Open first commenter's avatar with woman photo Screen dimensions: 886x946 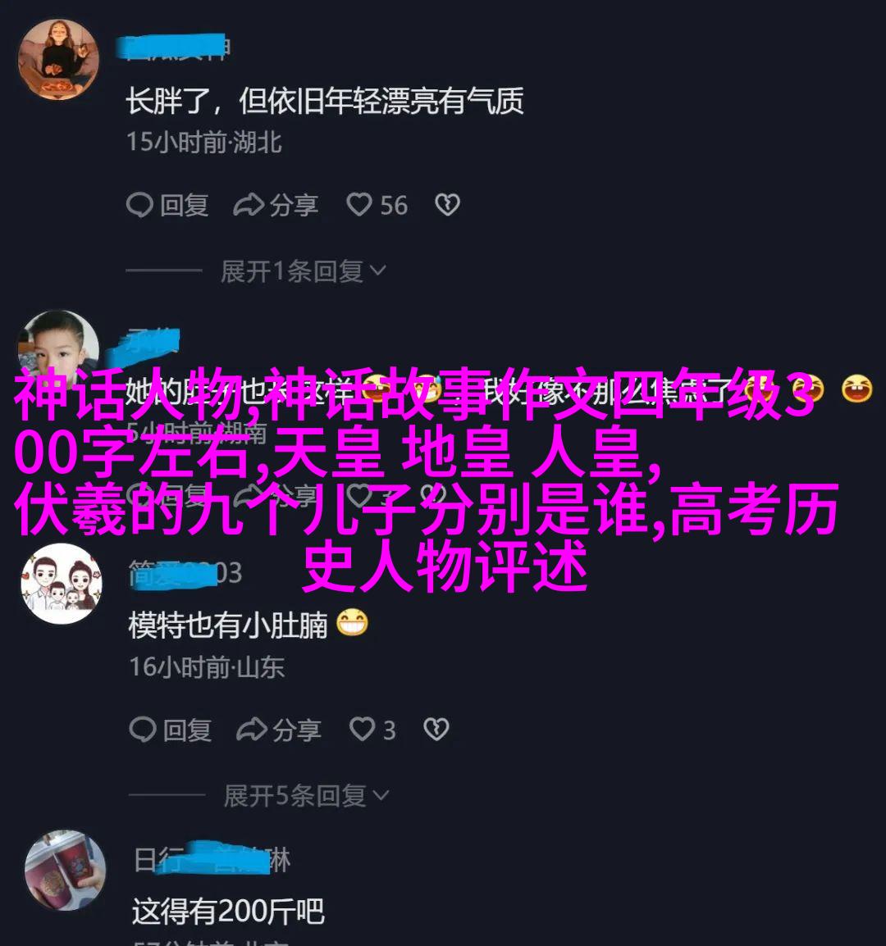[58, 59]
